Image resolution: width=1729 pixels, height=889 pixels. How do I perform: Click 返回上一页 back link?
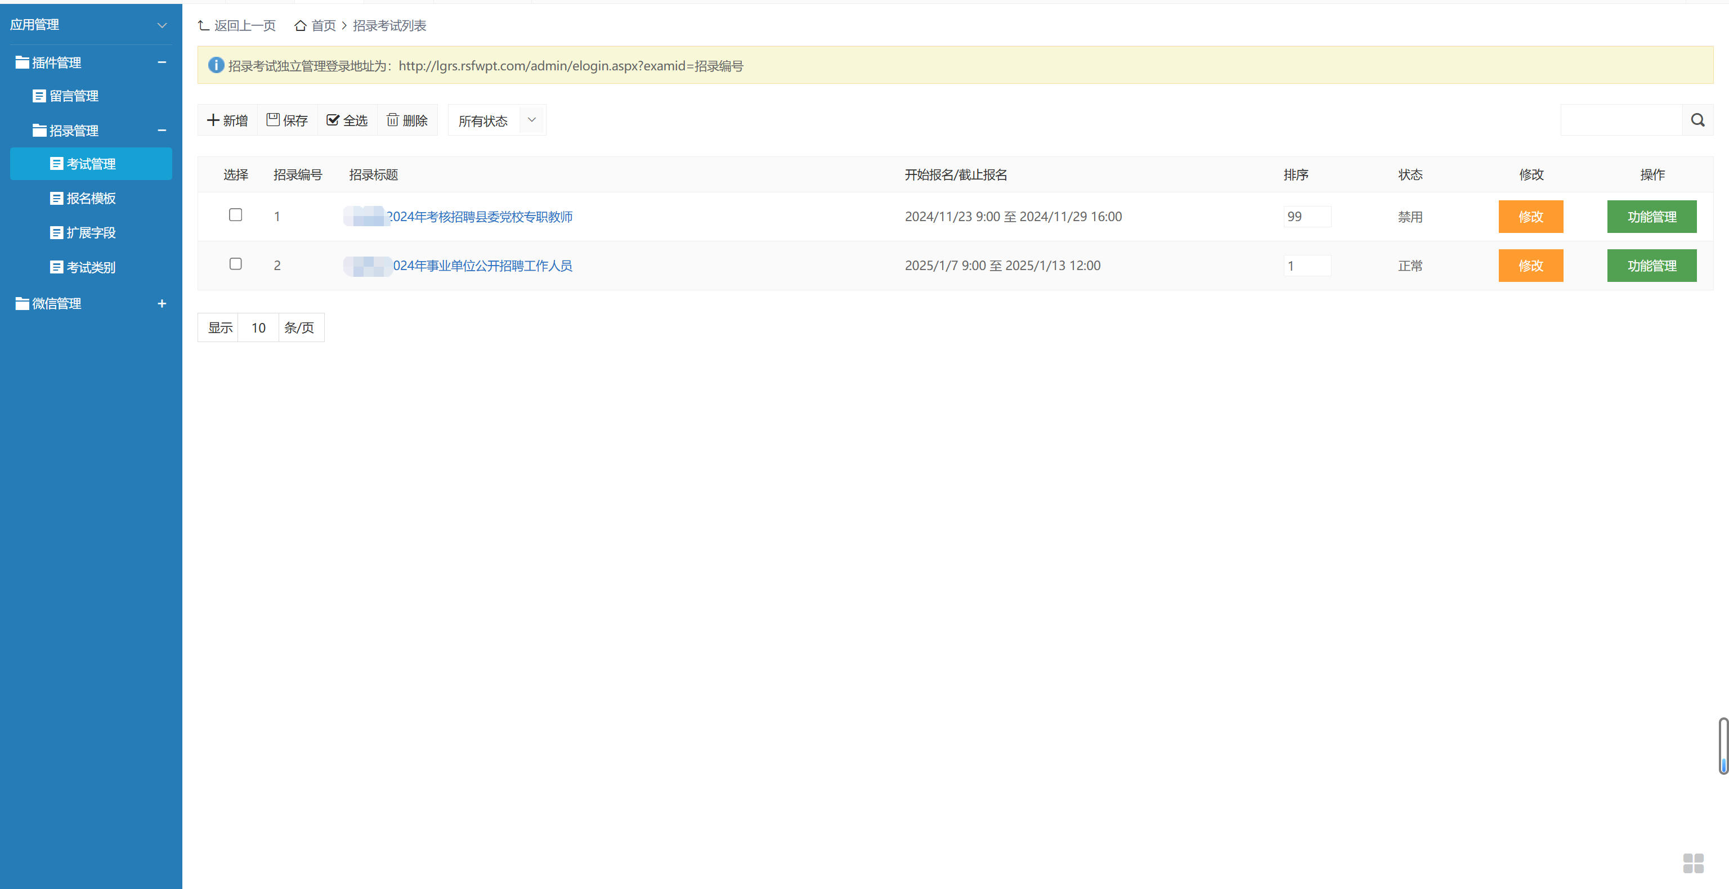(x=237, y=25)
